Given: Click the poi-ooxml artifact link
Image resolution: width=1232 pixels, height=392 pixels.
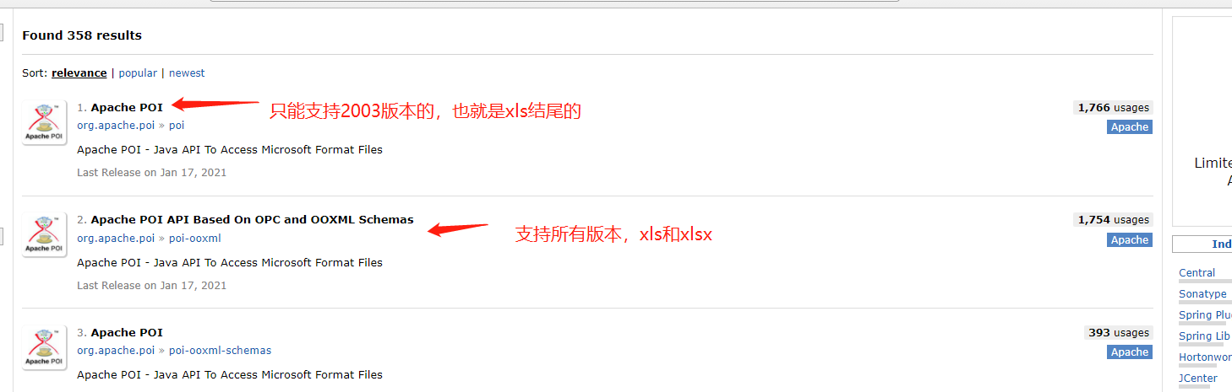Looking at the screenshot, I should pos(194,239).
